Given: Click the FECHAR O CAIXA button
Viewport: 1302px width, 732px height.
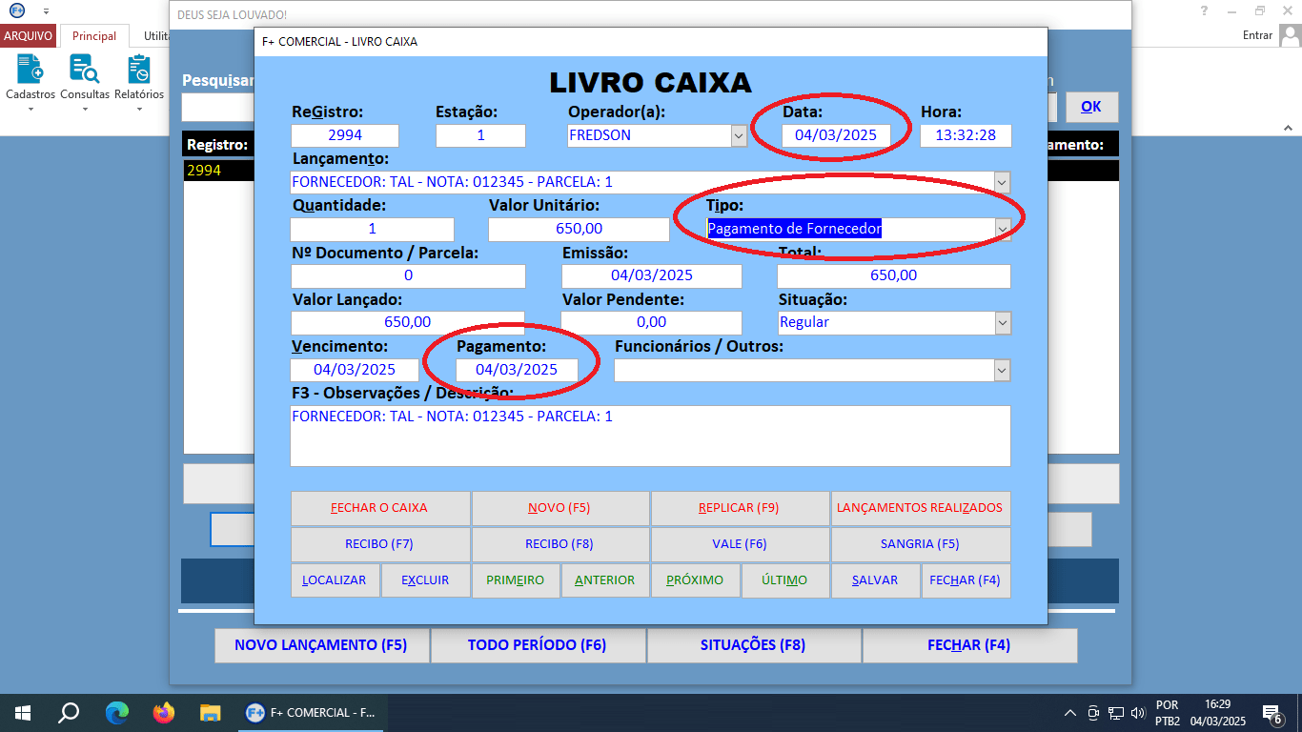Looking at the screenshot, I should [x=379, y=508].
